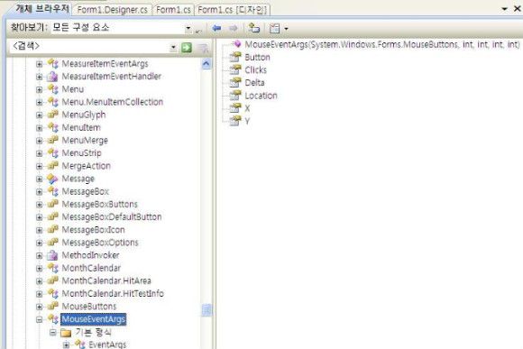
Task: Select MenuItem in the class list
Action: pyautogui.click(x=81, y=127)
